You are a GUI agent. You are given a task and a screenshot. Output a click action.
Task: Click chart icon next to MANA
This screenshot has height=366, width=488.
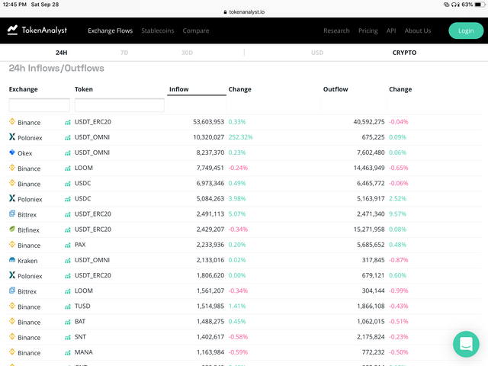tap(68, 353)
